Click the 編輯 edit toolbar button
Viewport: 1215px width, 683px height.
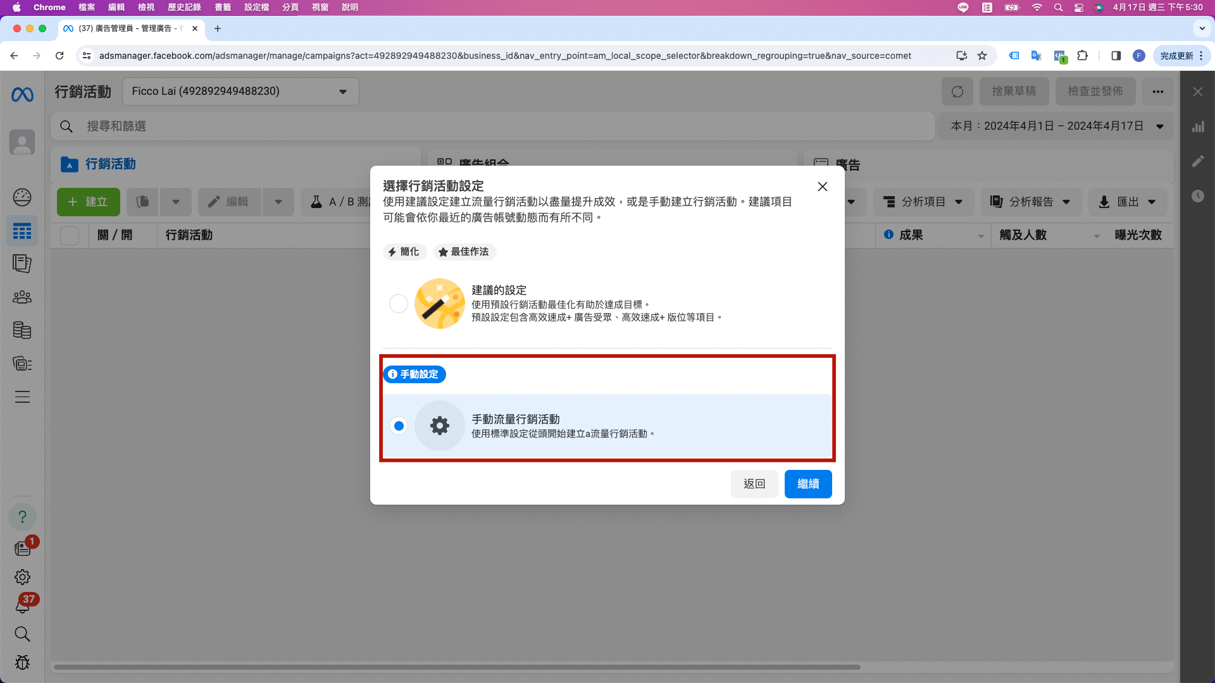coord(230,202)
